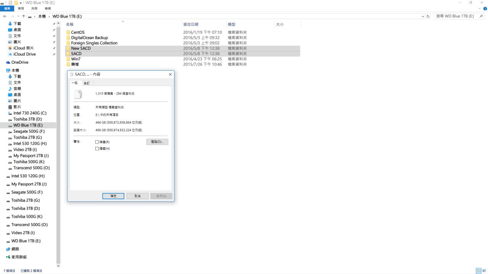Click the iCloud Drive icon in Quick Access
488x274 pixels.
[x=10, y=54]
